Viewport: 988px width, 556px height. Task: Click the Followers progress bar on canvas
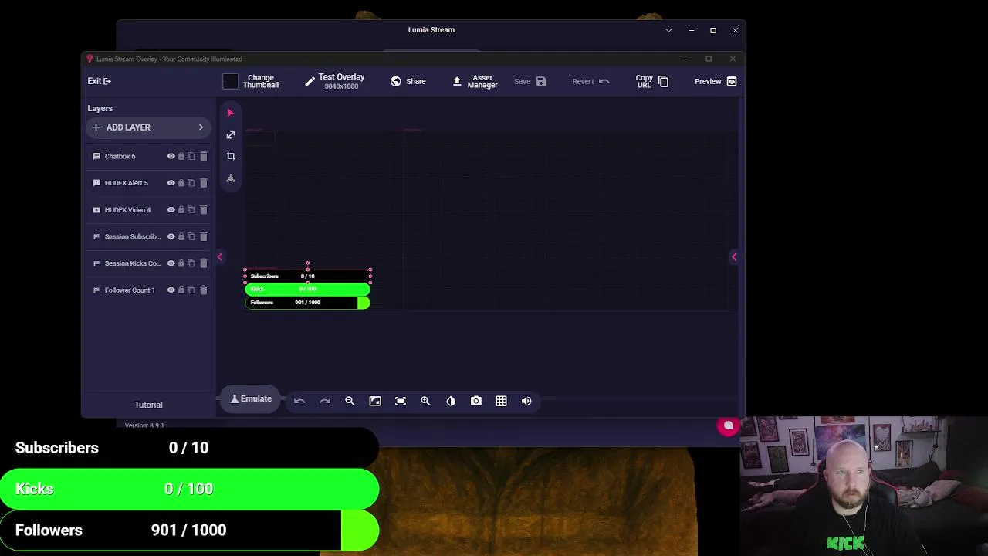[x=307, y=303]
